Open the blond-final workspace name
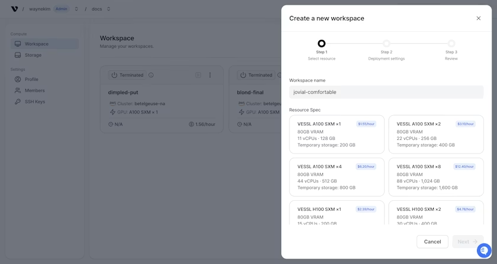 pyautogui.click(x=250, y=93)
